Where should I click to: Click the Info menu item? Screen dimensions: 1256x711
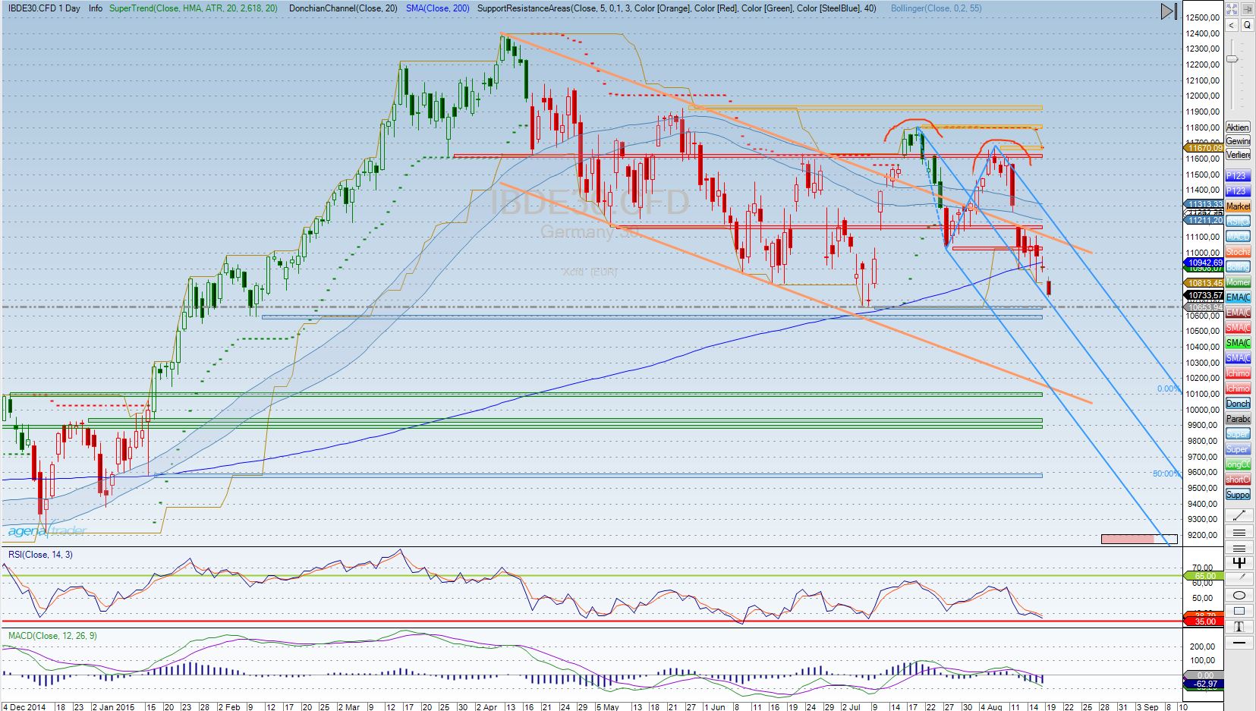click(96, 8)
